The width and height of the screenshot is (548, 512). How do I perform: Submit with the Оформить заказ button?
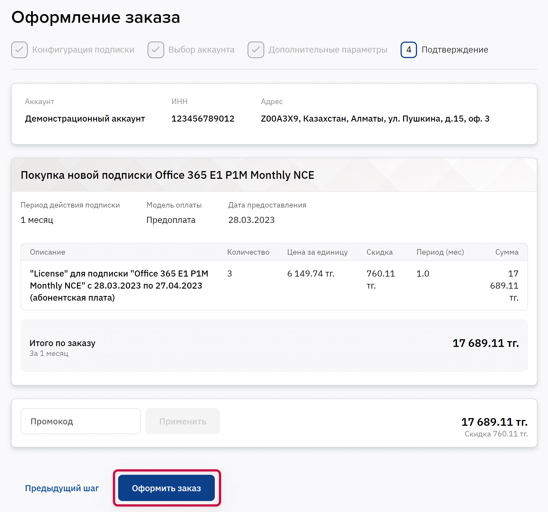[166, 488]
